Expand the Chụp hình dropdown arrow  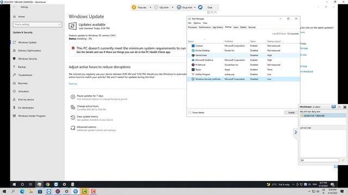pyautogui.click(x=195, y=8)
